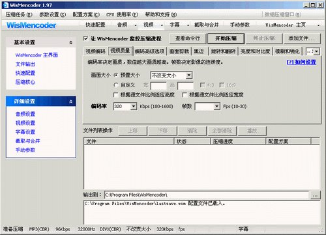Open the 帮助和支持 menu
The image size is (326, 235).
coord(161,14)
